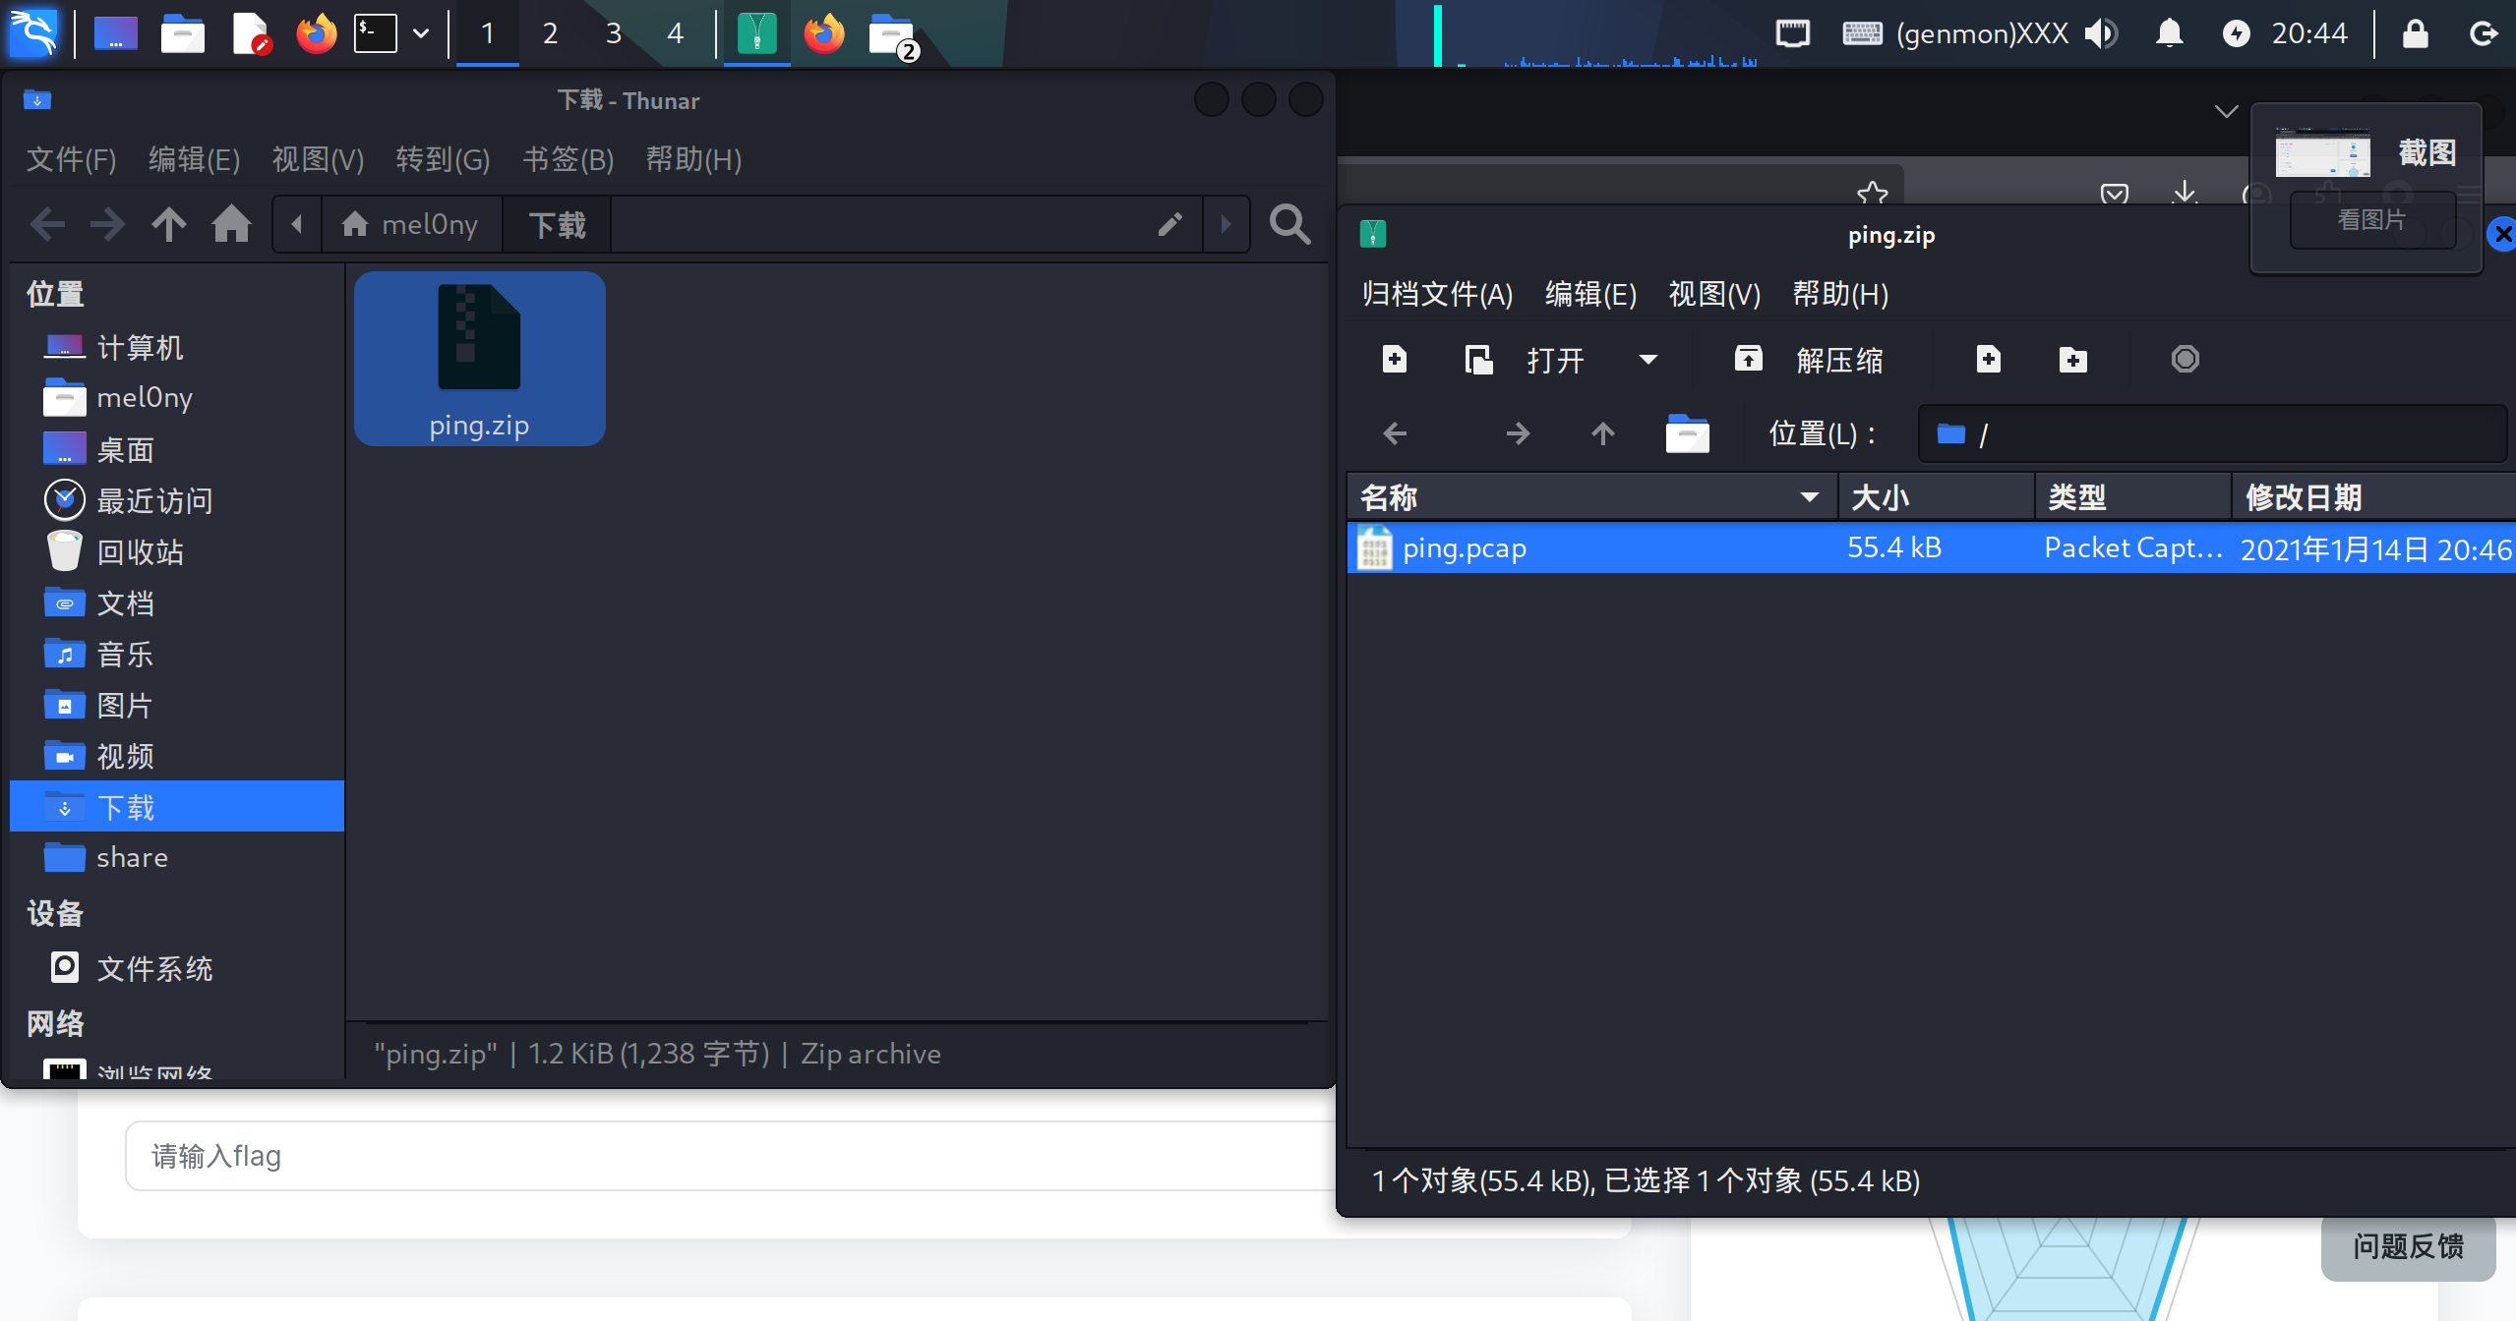Select the 回收站 sidebar item
The width and height of the screenshot is (2516, 1321).
click(140, 552)
